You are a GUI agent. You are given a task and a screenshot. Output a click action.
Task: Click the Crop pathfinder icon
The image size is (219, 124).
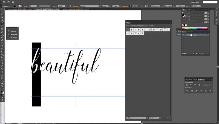tap(201, 91)
